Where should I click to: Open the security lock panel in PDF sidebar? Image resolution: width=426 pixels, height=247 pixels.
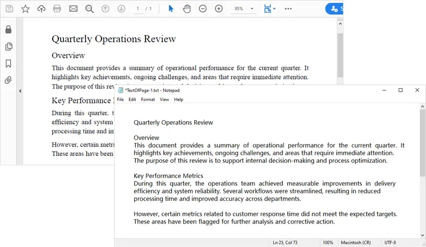point(9,29)
